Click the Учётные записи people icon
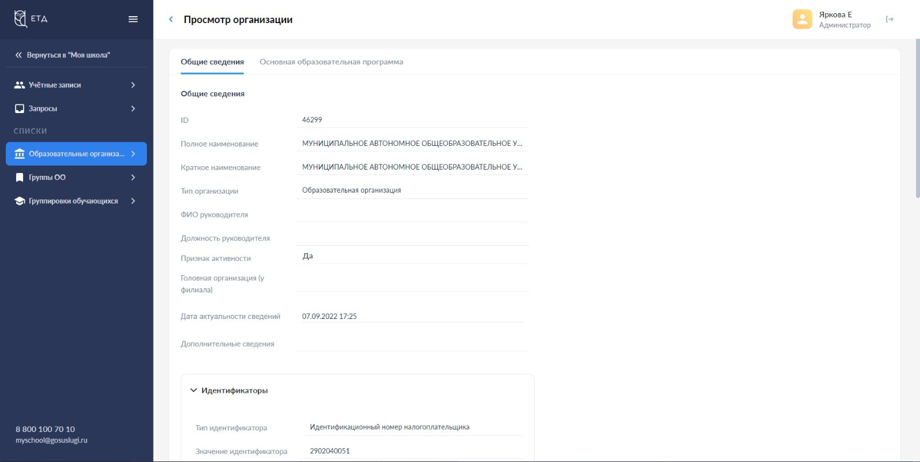 click(x=20, y=85)
